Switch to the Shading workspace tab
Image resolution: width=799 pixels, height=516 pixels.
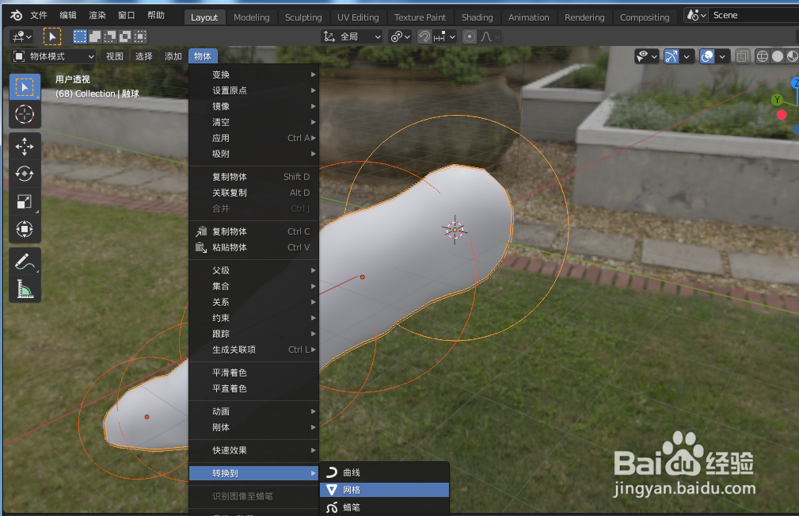tap(477, 17)
